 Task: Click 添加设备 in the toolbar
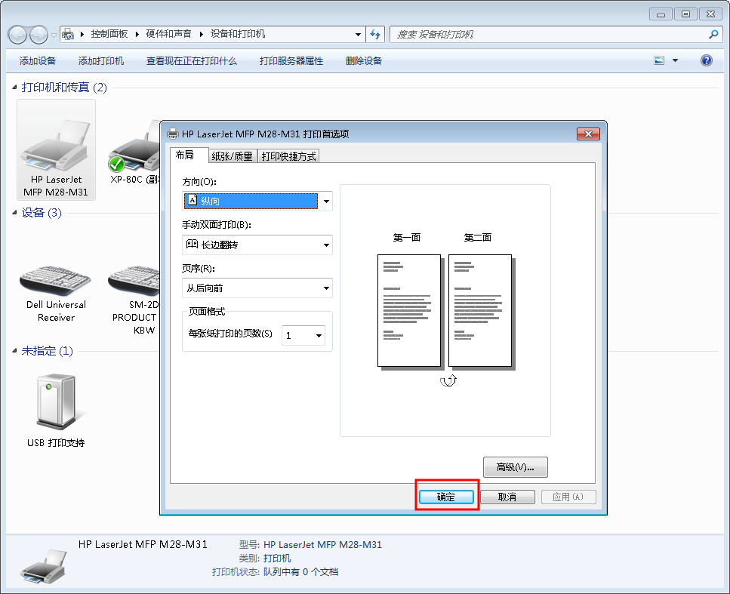(x=38, y=61)
